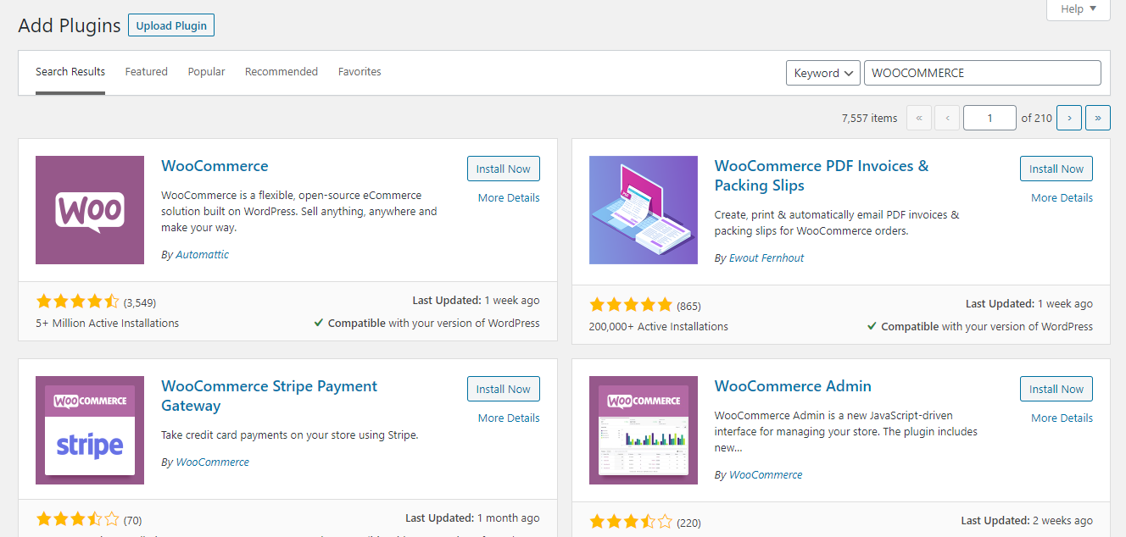Open the WooCommerce plugin title link
Screen dimensions: 1126x537
(215, 166)
